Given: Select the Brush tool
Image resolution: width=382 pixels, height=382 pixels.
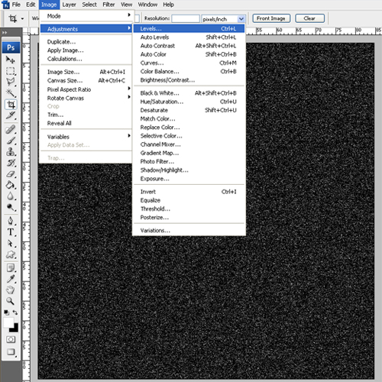Looking at the screenshot, I should [11, 141].
